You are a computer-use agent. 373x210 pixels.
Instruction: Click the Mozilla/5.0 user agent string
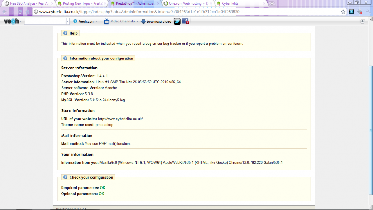191,163
